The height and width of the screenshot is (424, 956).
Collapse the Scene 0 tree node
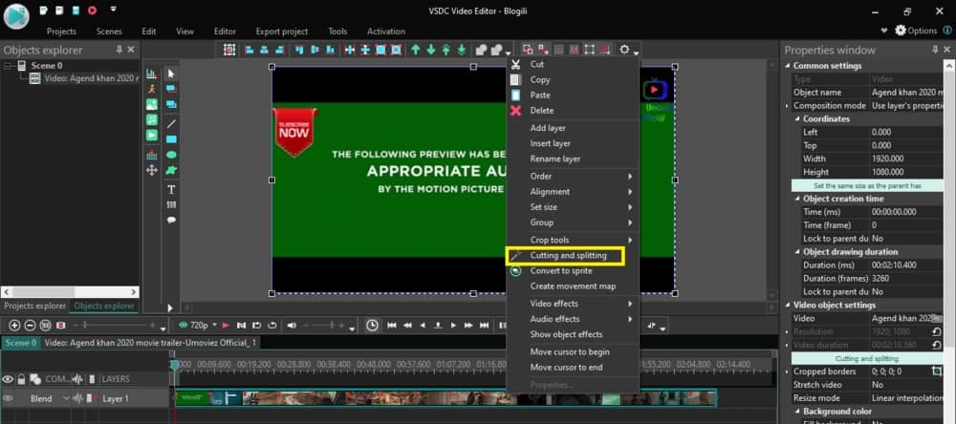tap(8, 65)
